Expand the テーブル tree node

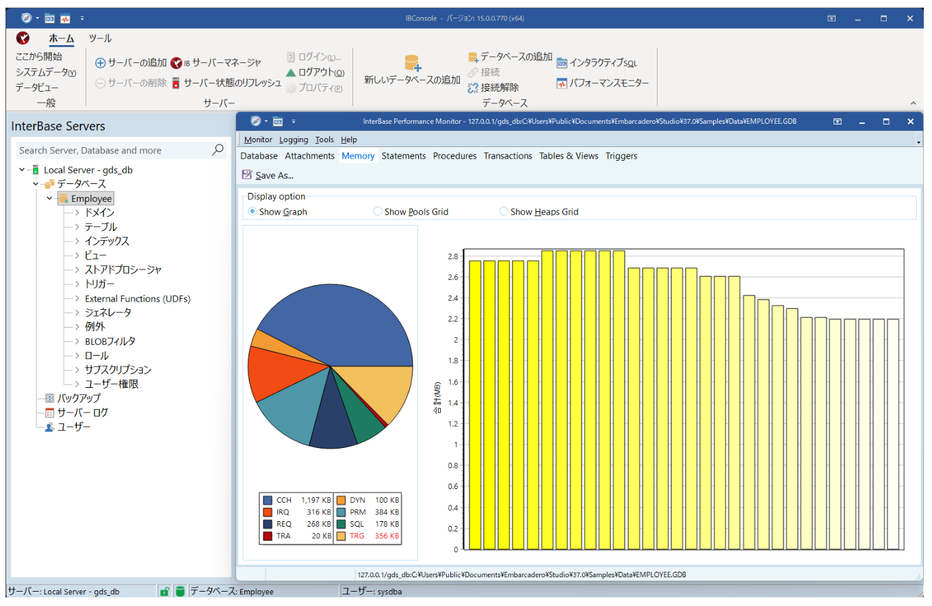pyautogui.click(x=77, y=227)
